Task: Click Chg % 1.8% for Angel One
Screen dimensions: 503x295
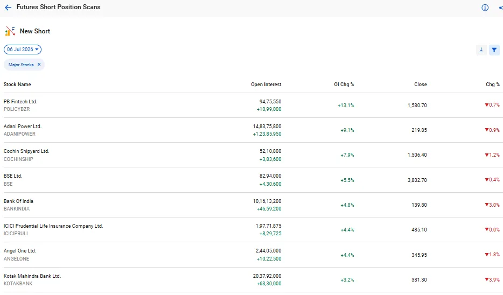Action: point(492,254)
